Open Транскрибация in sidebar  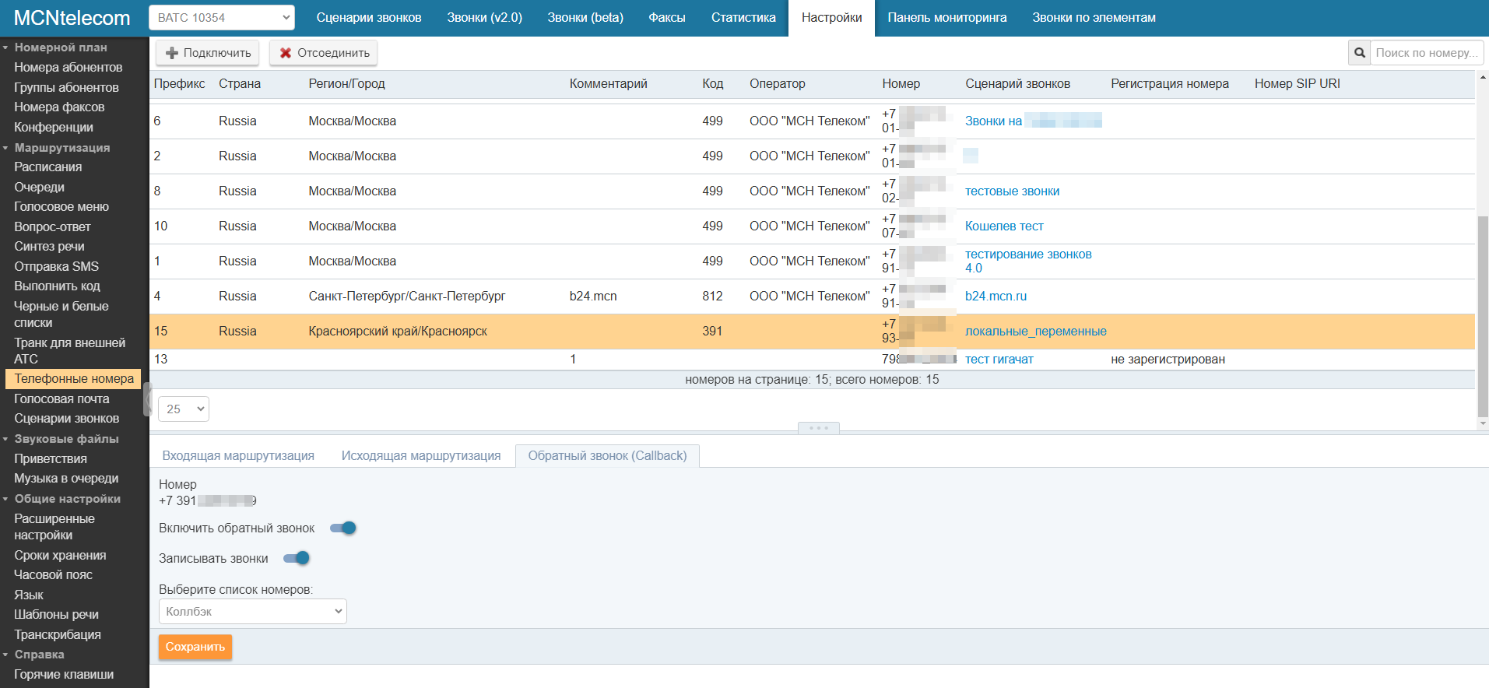pos(58,635)
